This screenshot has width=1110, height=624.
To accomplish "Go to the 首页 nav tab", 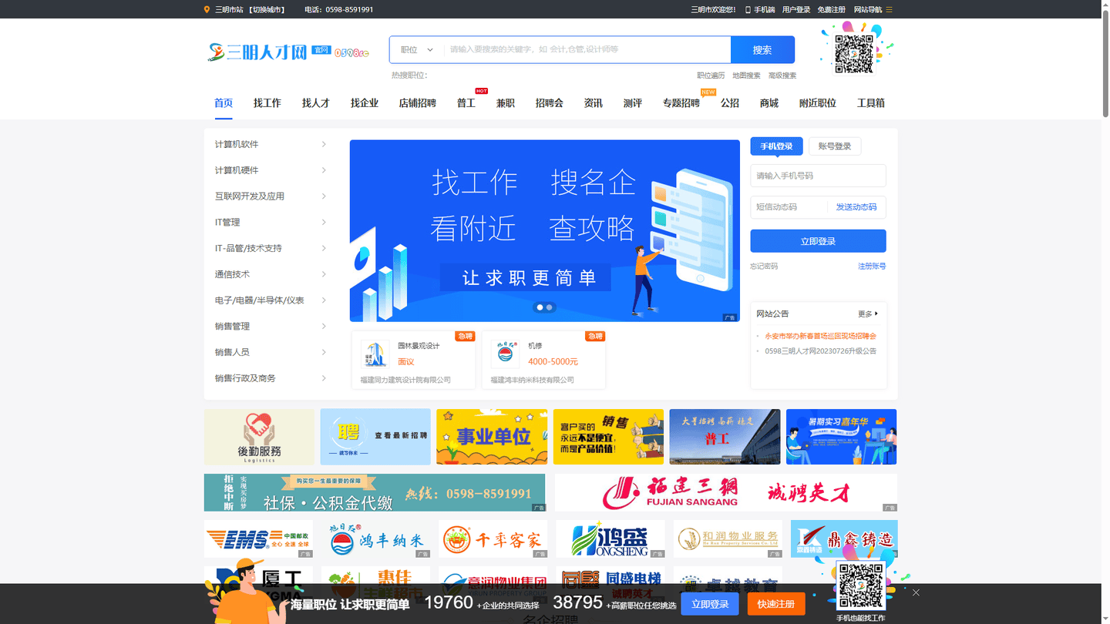I will (224, 103).
